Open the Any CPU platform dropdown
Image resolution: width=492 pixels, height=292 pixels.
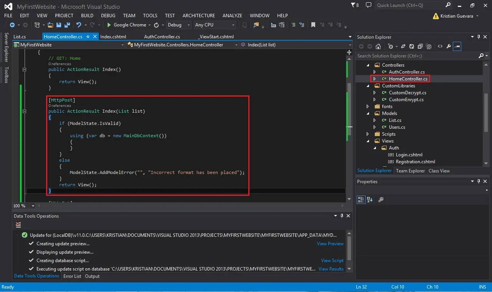(x=214, y=25)
